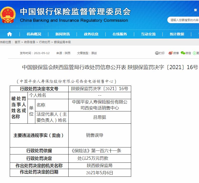199x183 pixels.
Task: Click the article headline with 16号
Action: click(x=110, y=67)
